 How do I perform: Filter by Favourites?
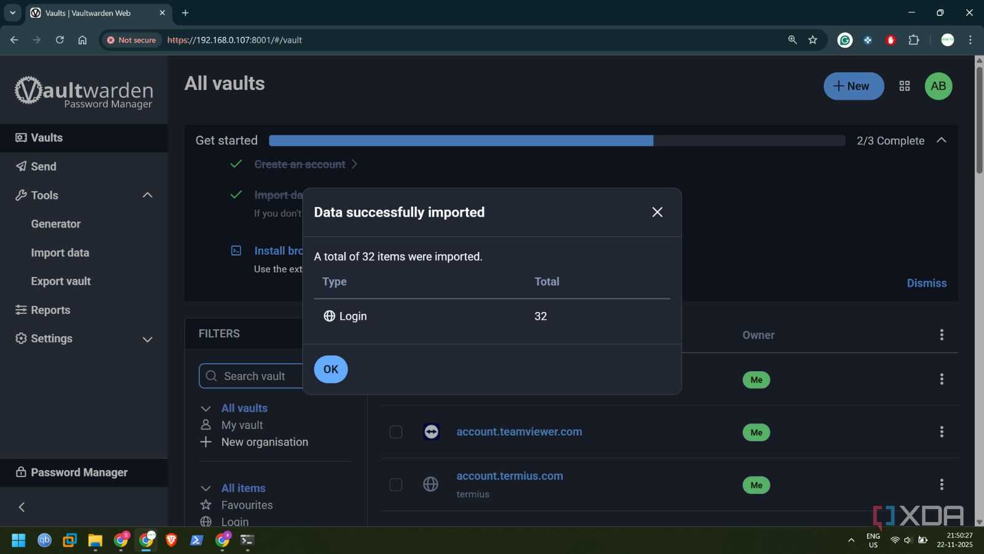coord(247,505)
